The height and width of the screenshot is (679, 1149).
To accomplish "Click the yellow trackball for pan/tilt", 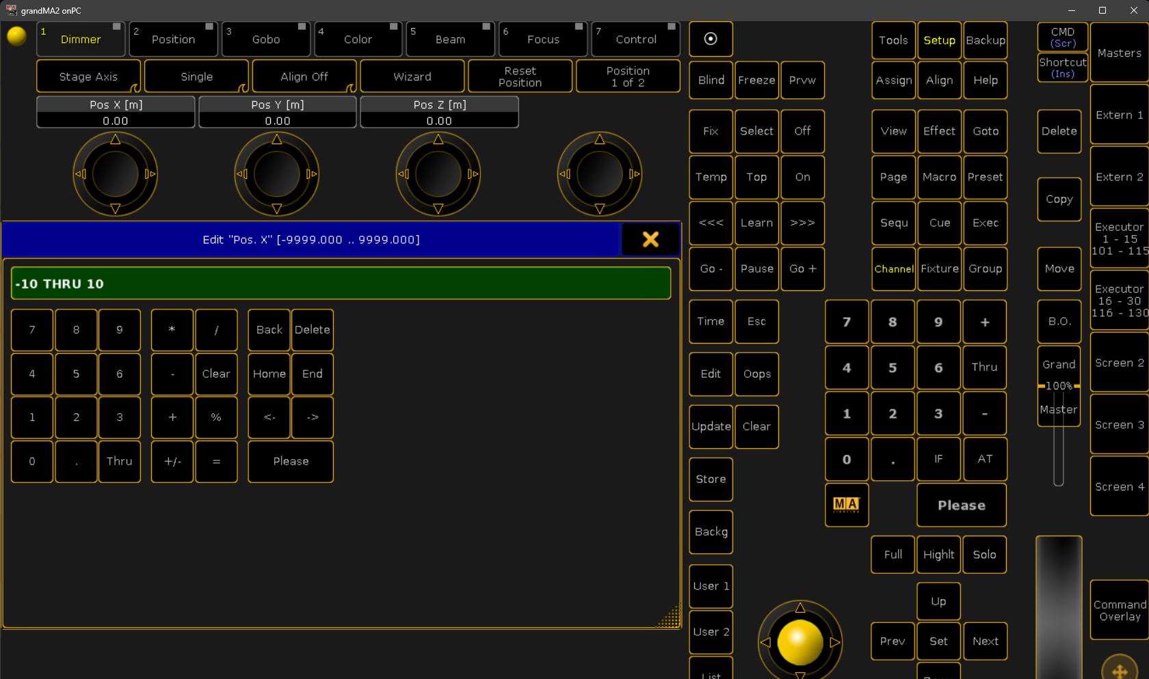I will [x=799, y=641].
